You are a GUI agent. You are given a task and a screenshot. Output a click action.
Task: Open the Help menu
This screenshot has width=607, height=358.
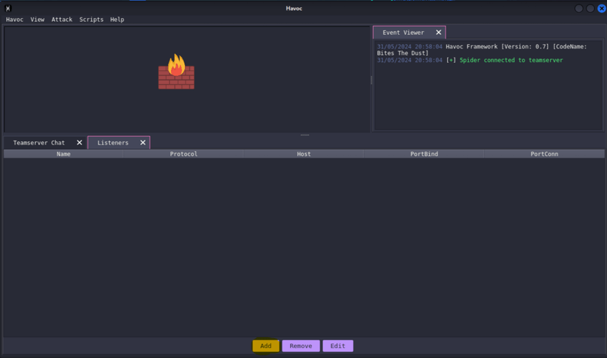tap(117, 19)
